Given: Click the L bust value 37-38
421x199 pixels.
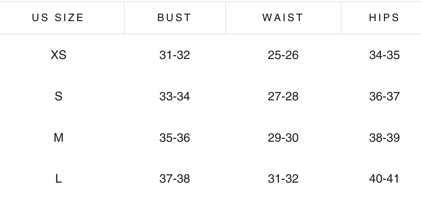Looking at the screenshot, I should (x=175, y=179).
